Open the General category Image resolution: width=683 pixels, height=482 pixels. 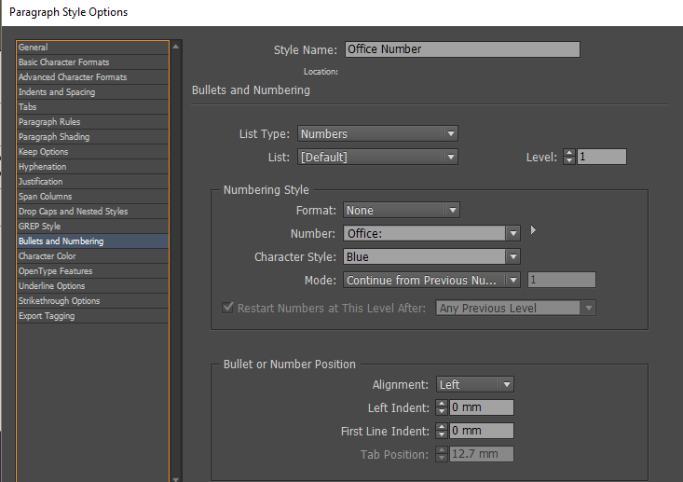click(x=93, y=47)
